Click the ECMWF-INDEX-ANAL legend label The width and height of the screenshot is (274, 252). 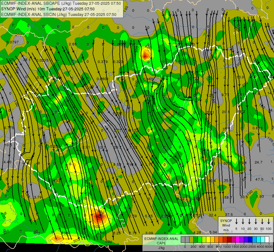pos(161,239)
